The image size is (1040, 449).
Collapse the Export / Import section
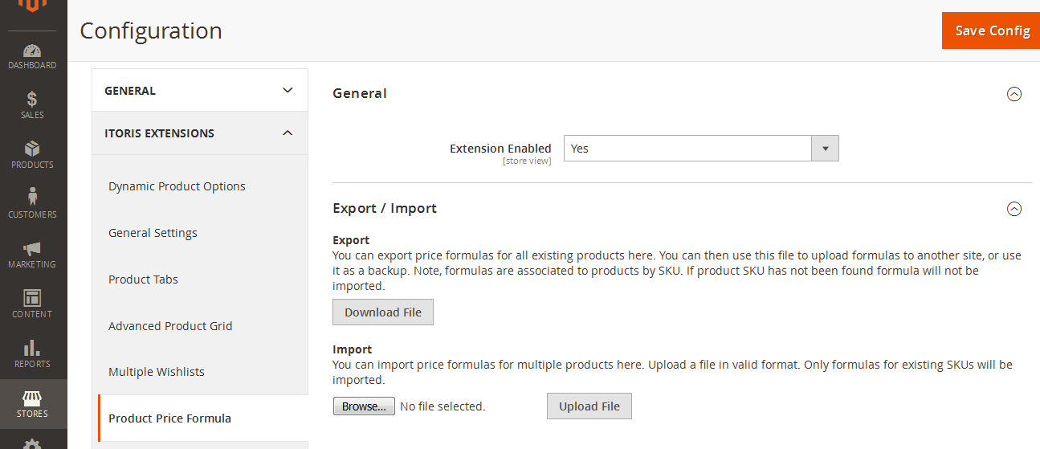(1013, 209)
